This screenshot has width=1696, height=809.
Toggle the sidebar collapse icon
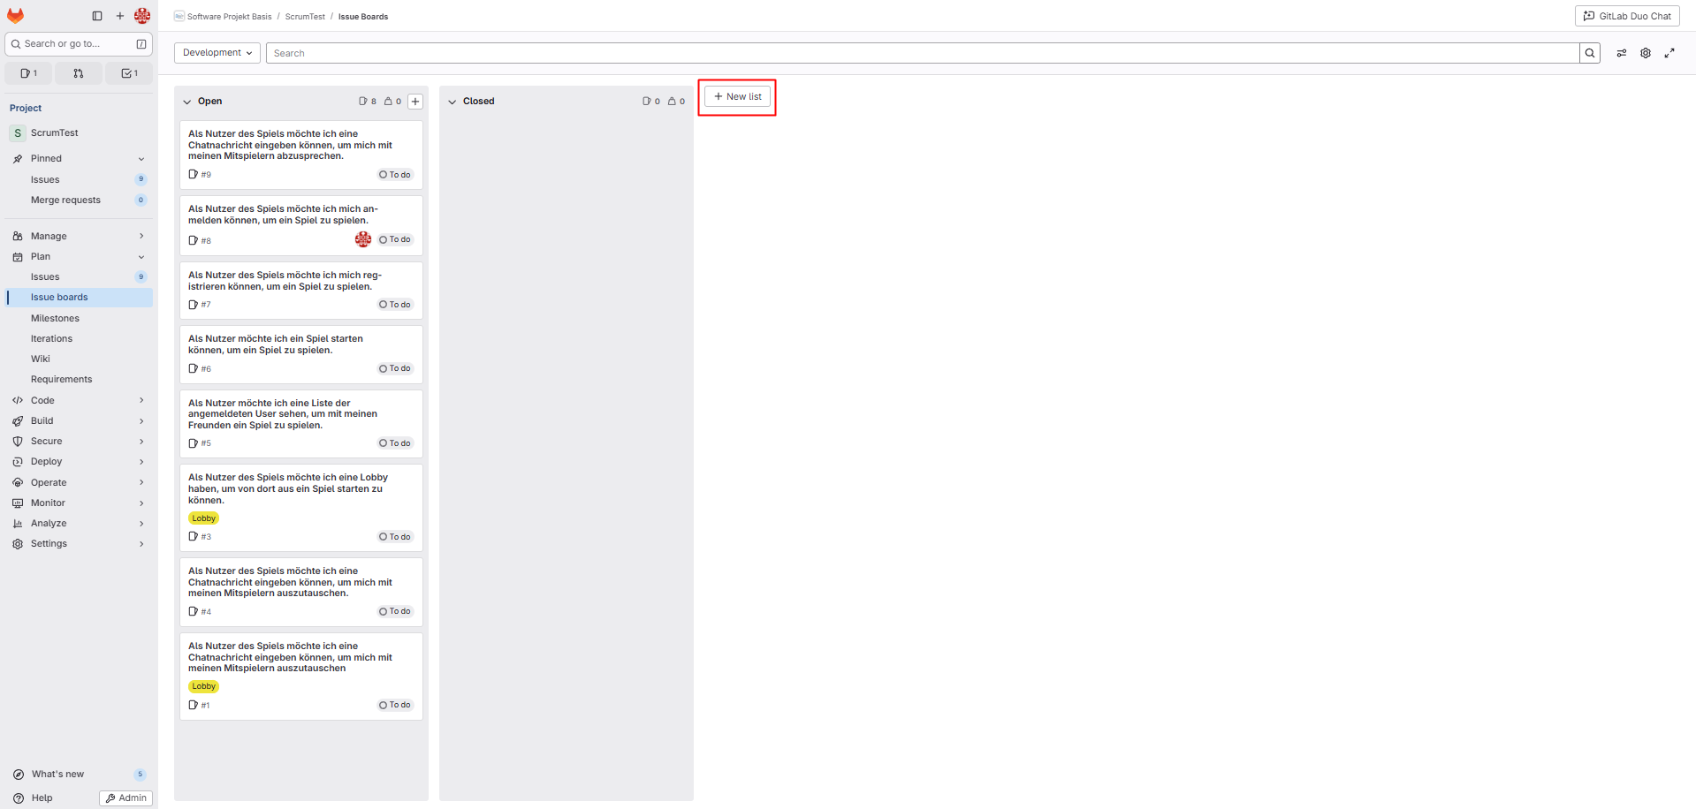97,16
